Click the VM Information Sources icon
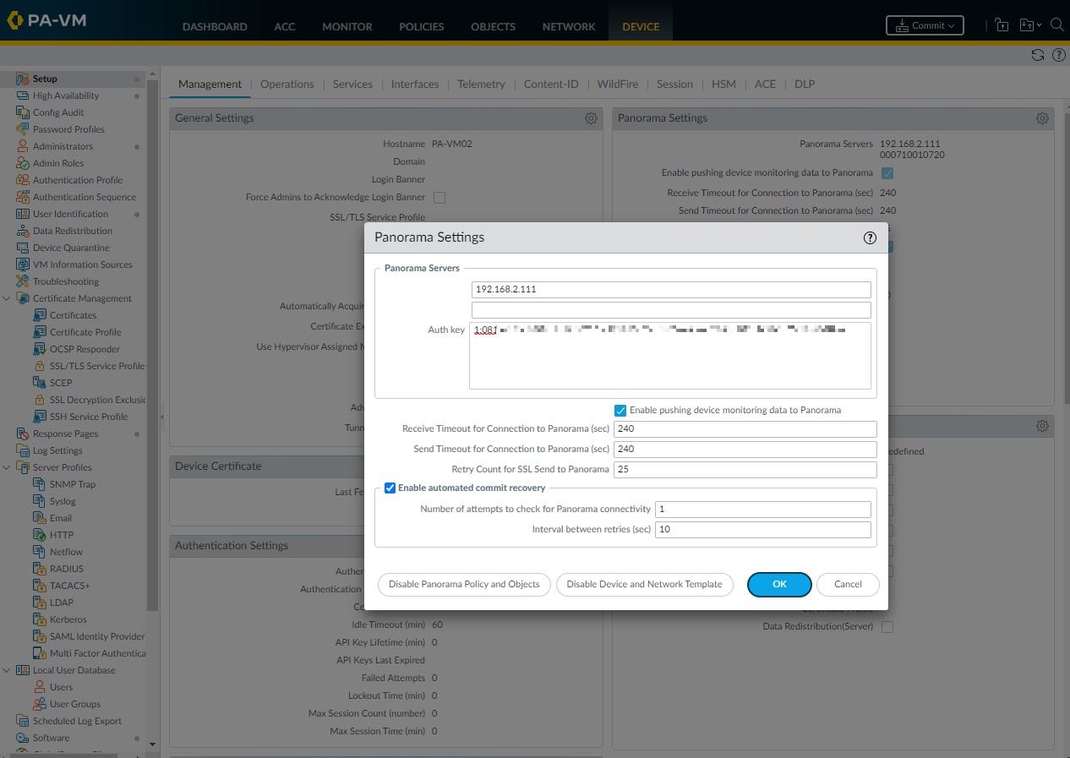This screenshot has width=1070, height=758. (23, 264)
